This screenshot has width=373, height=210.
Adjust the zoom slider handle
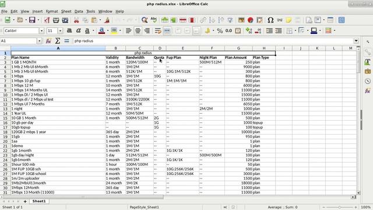click(340, 208)
